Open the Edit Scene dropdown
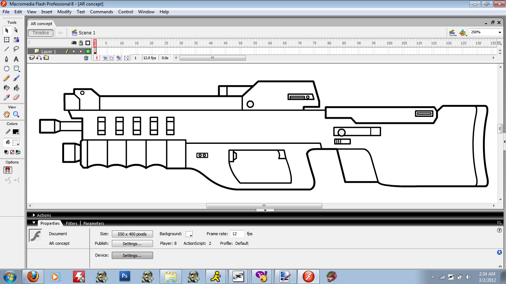This screenshot has height=284, width=506. tap(452, 33)
